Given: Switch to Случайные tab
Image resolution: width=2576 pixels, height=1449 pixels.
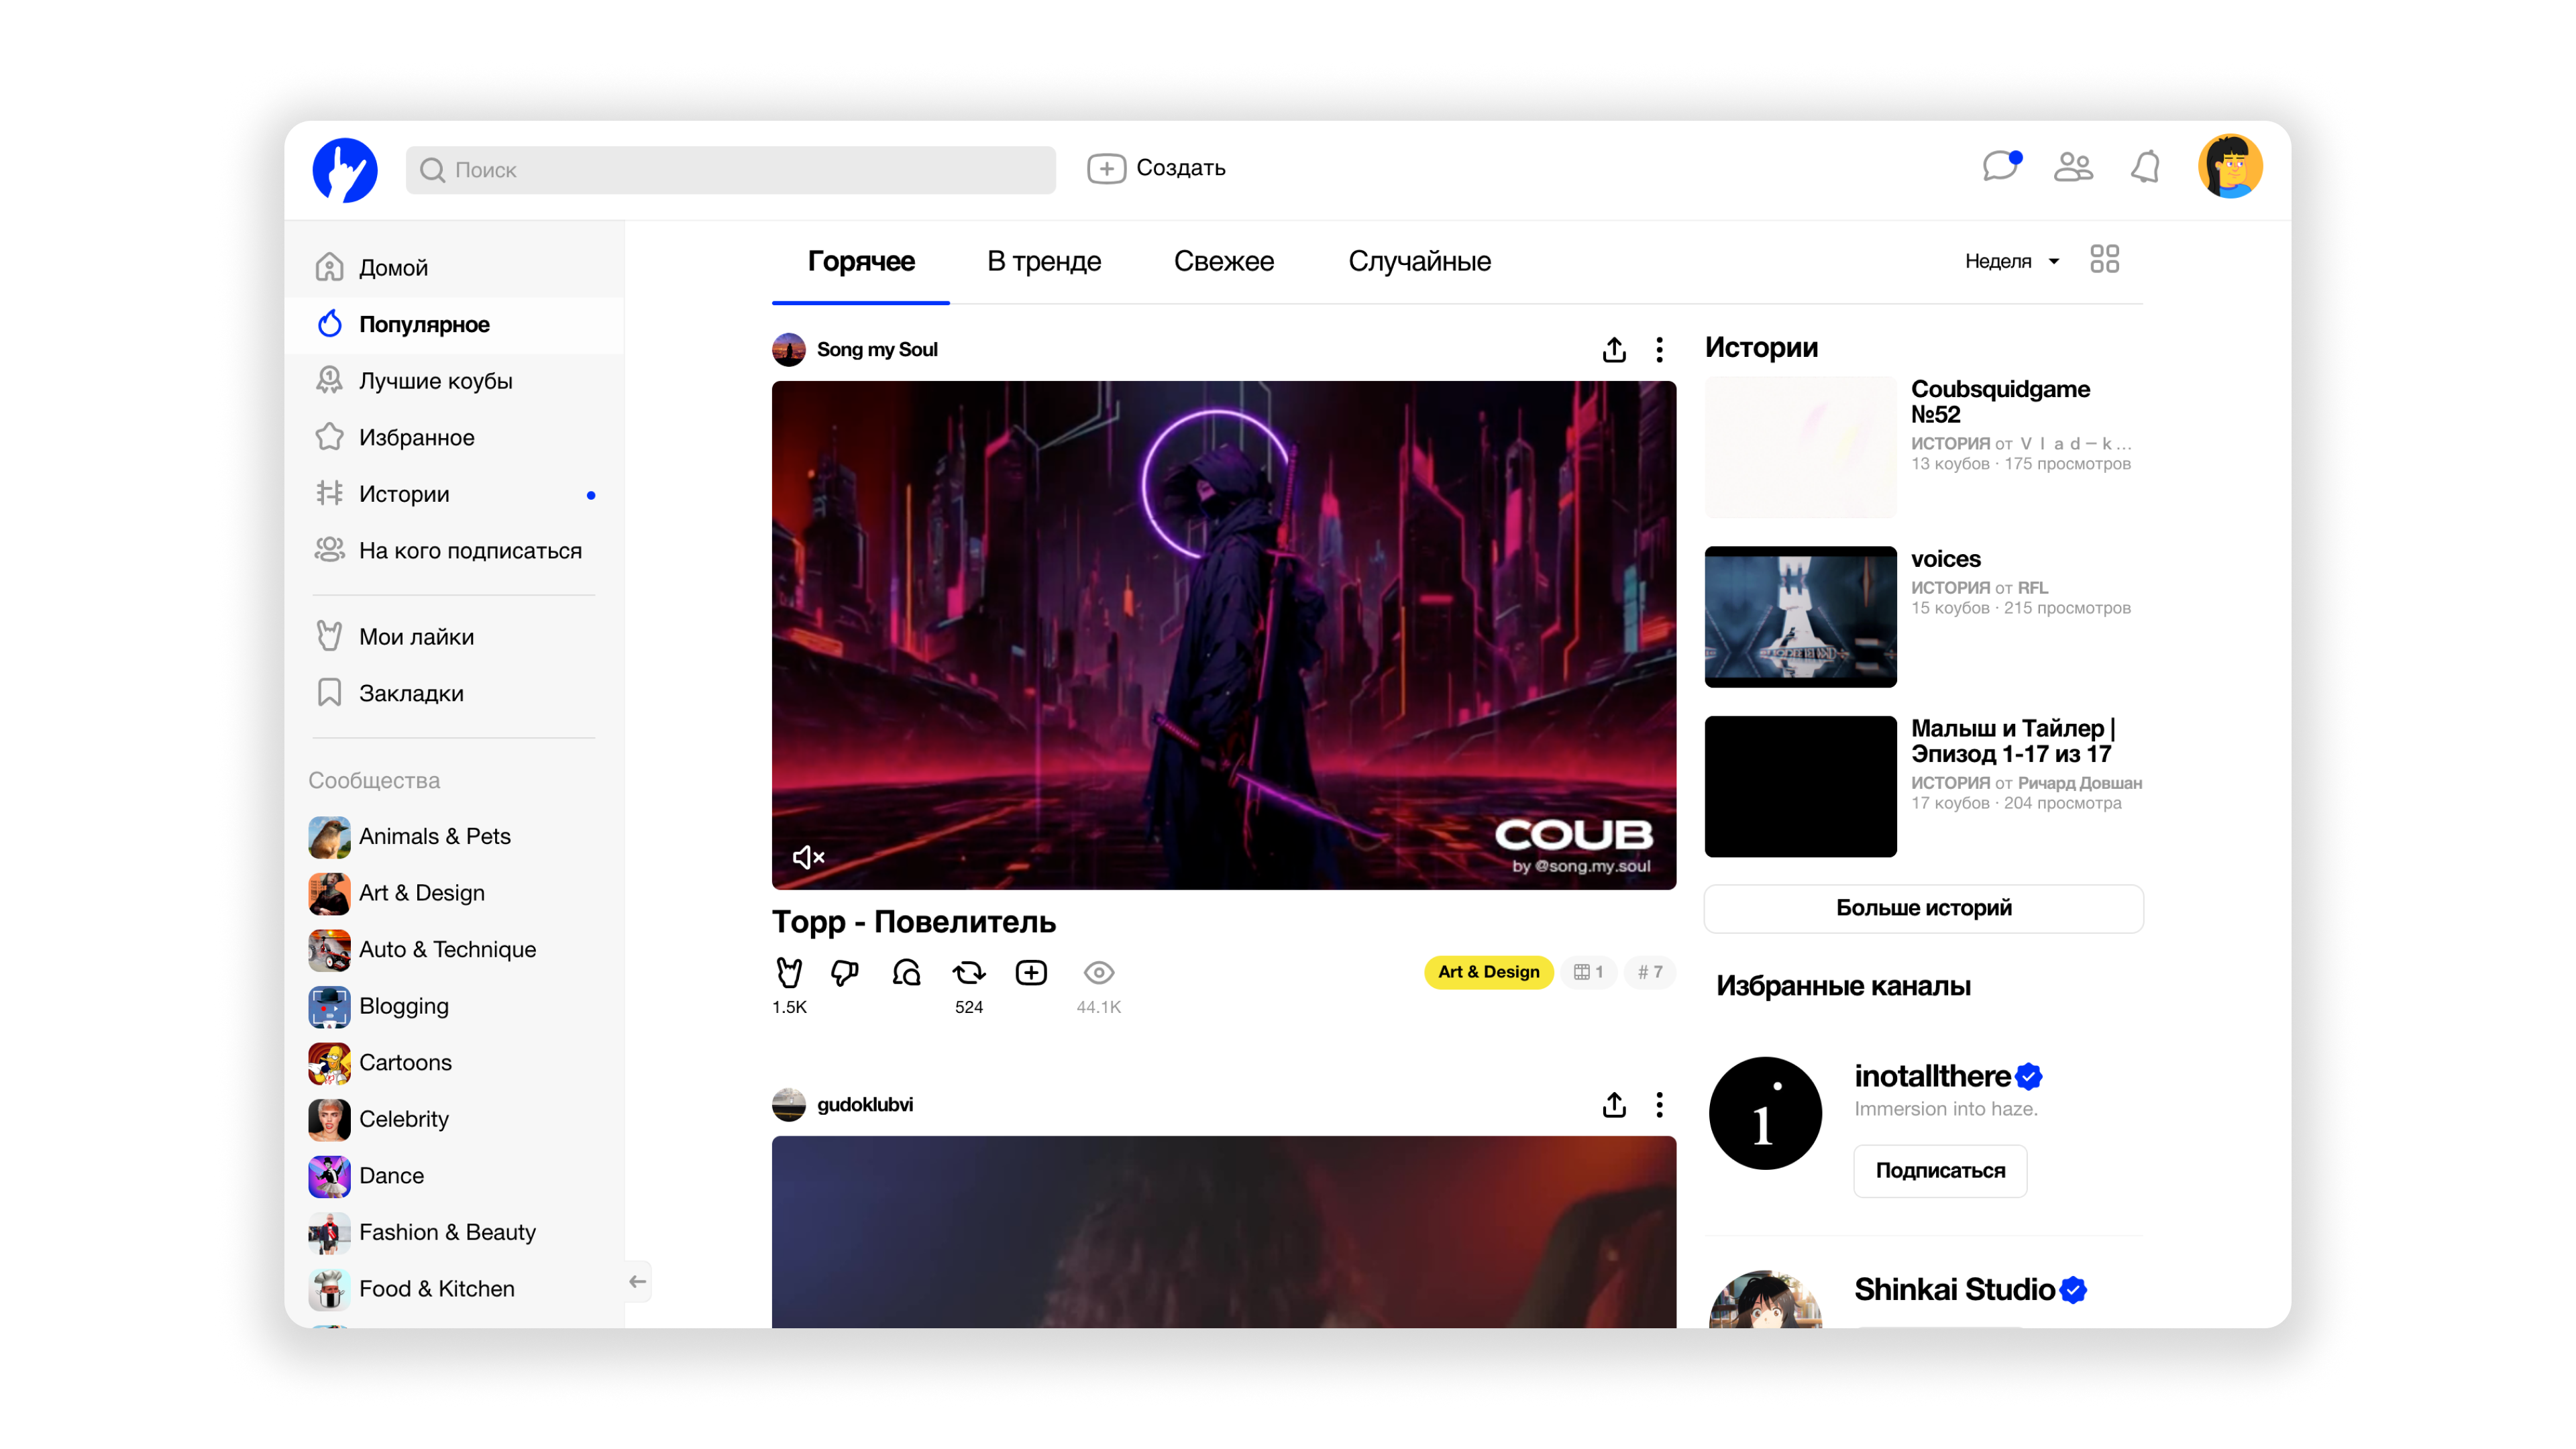Looking at the screenshot, I should (x=1419, y=261).
